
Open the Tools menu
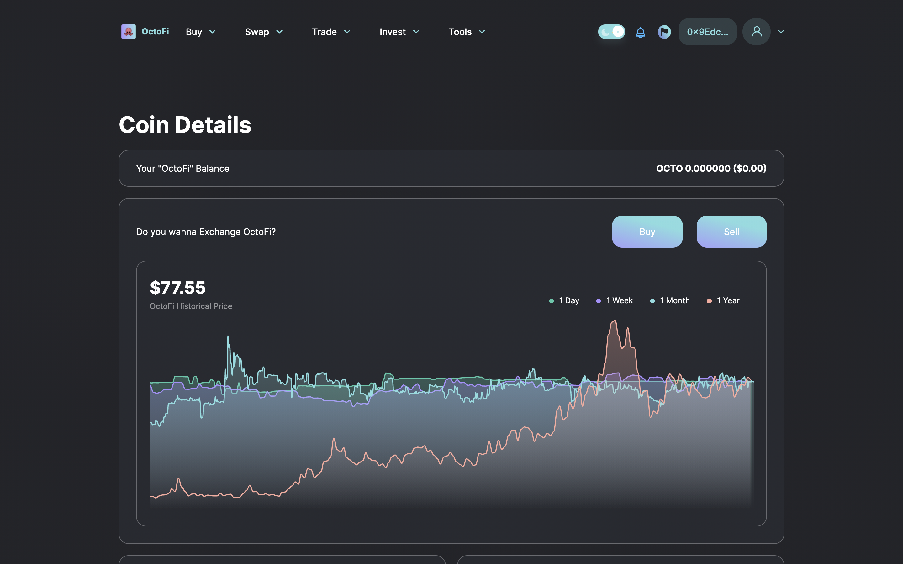tap(467, 32)
